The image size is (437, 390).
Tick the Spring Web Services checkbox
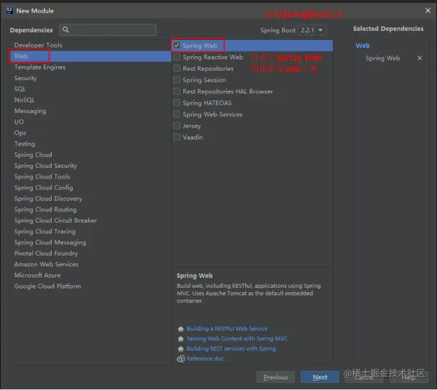(x=177, y=114)
